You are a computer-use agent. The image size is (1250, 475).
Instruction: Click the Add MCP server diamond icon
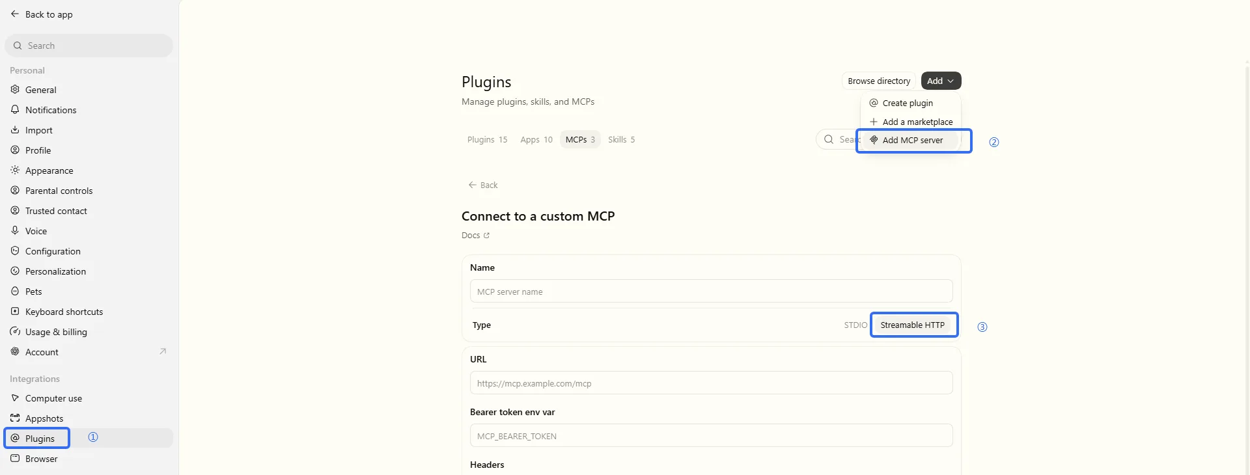874,140
